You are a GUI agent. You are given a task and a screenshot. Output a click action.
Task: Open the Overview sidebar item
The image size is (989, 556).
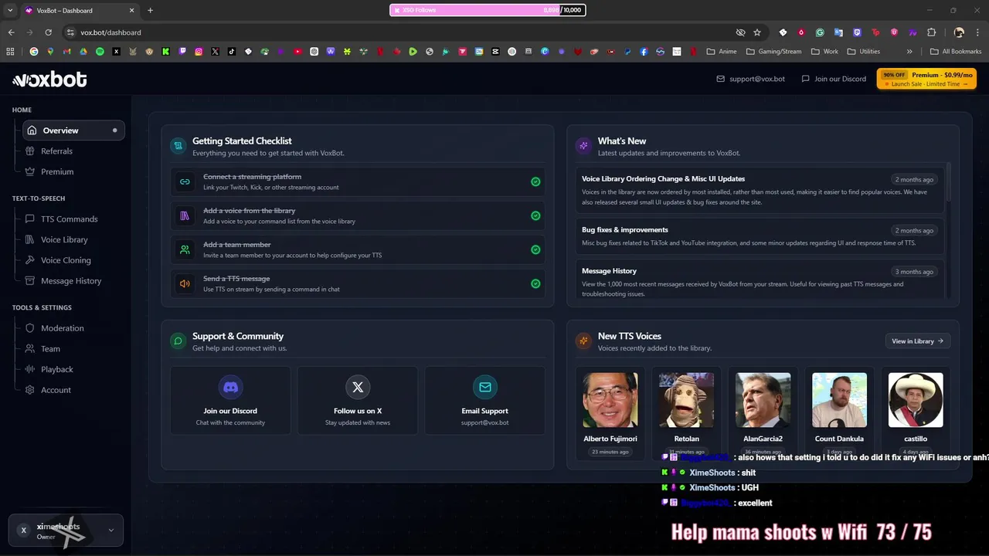pyautogui.click(x=73, y=131)
